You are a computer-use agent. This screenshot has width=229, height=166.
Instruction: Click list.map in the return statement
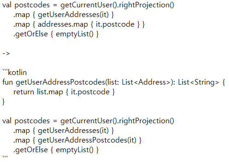[x=50, y=92]
